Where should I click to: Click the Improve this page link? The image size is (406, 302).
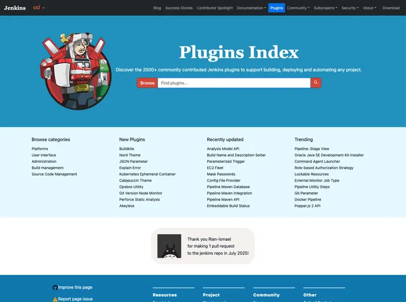coord(75,287)
